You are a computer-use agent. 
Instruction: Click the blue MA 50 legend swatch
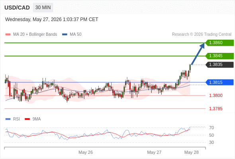[65, 35]
